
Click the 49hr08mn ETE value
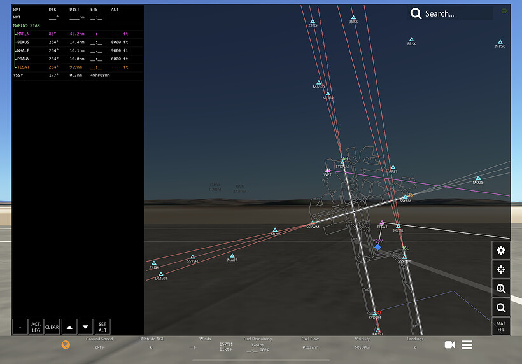click(x=100, y=75)
